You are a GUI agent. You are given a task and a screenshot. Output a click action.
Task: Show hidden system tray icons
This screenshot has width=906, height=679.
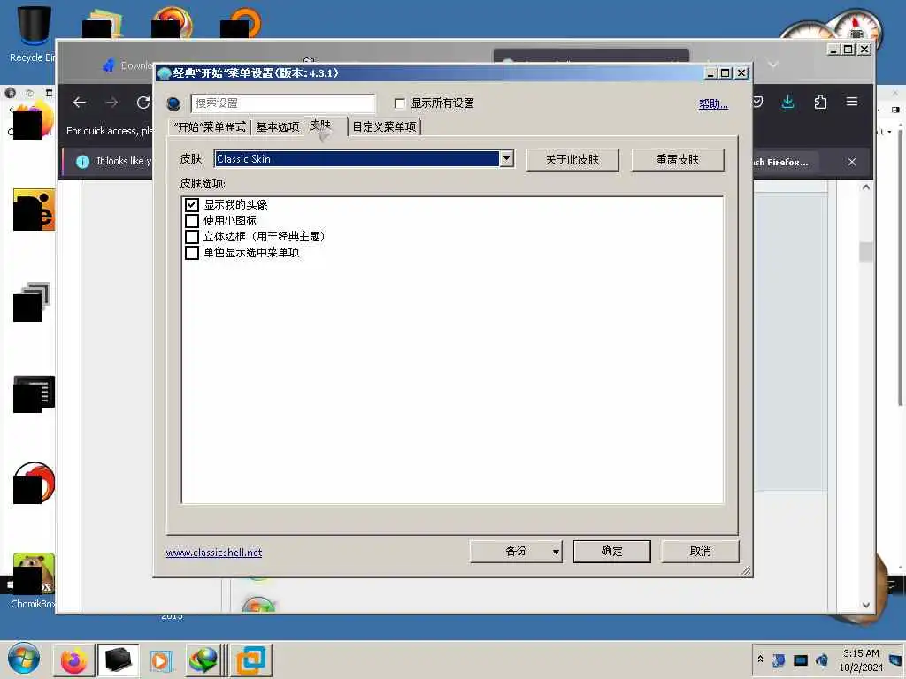click(x=760, y=660)
